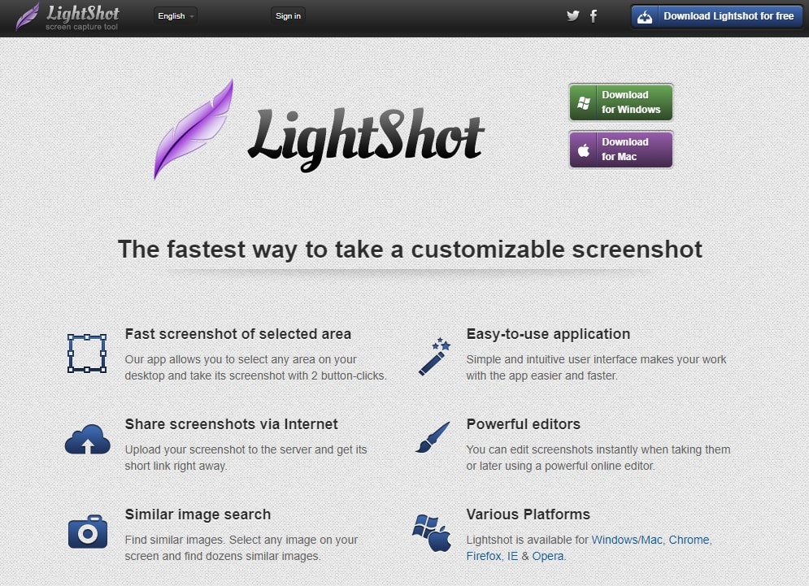Click the camera similar-image search icon
The width and height of the screenshot is (809, 586).
tap(88, 532)
